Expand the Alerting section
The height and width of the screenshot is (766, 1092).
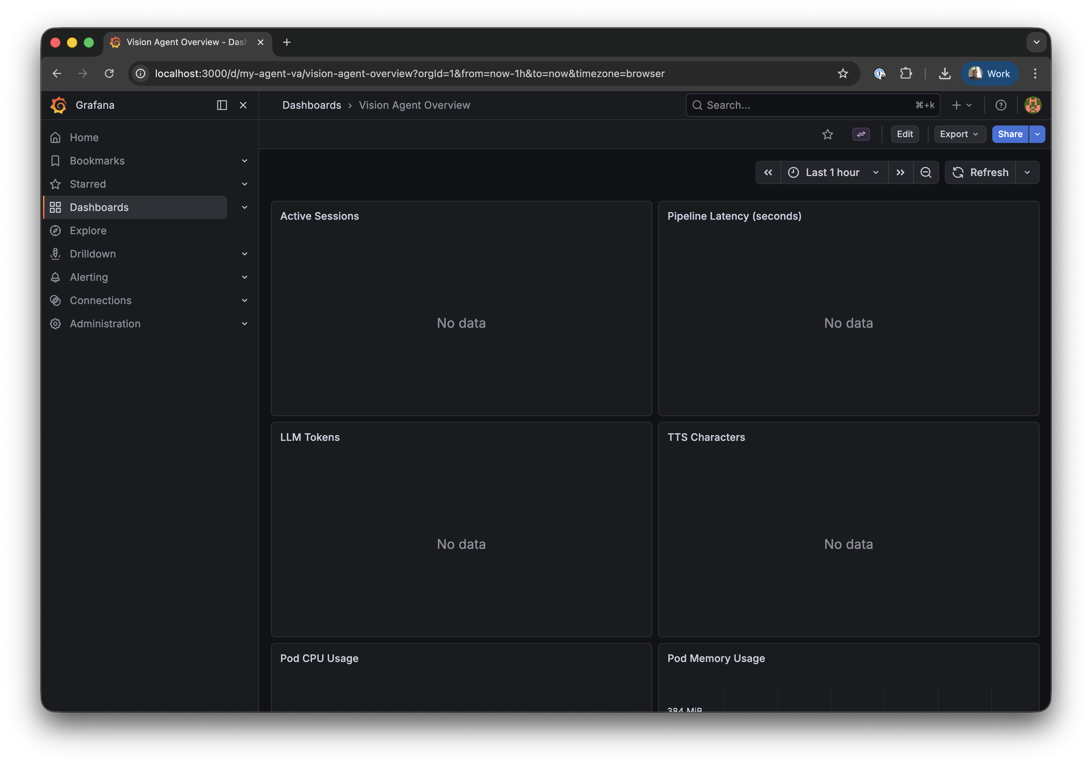(245, 277)
